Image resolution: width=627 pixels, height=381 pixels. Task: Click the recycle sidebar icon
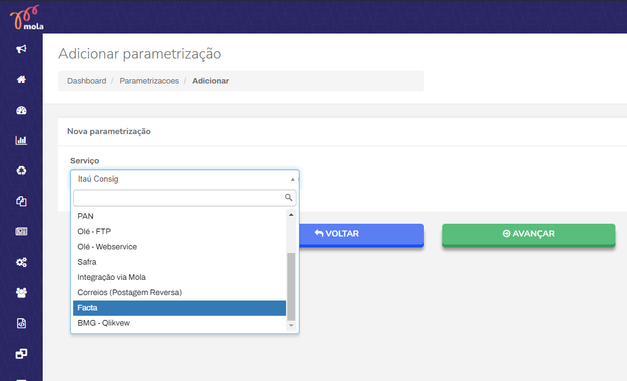point(21,171)
